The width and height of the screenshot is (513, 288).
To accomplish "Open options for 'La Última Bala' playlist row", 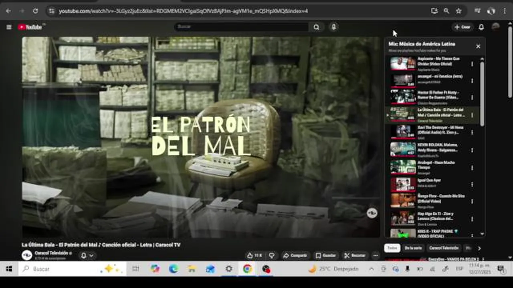I will tap(472, 115).
